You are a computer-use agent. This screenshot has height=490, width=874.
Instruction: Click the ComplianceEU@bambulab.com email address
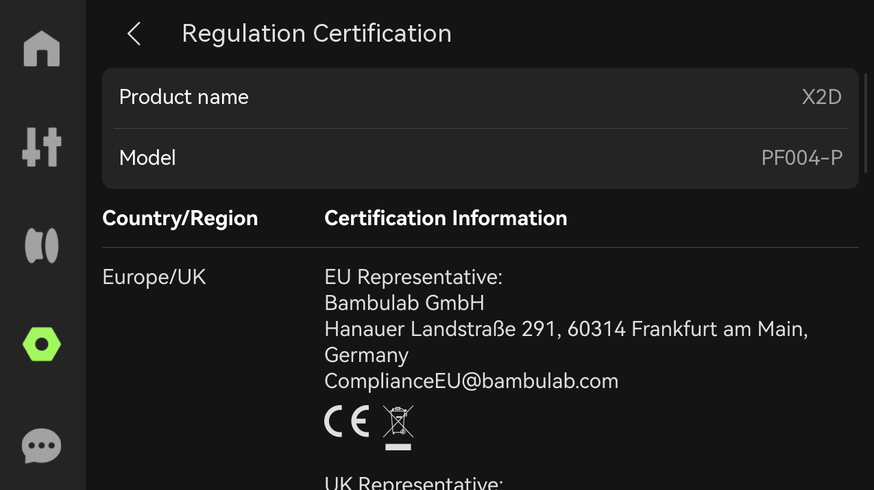pos(472,381)
